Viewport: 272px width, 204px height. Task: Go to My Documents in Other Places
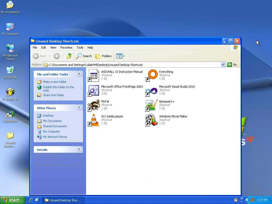pyautogui.click(x=52, y=121)
